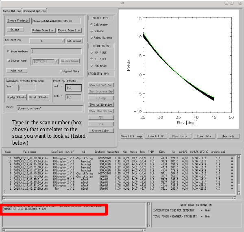
Task: Click the Show calibration button
Action: pos(101,104)
